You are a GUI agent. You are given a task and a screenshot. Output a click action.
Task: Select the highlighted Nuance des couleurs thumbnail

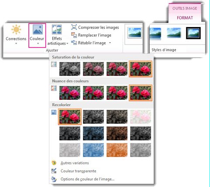click(141, 93)
